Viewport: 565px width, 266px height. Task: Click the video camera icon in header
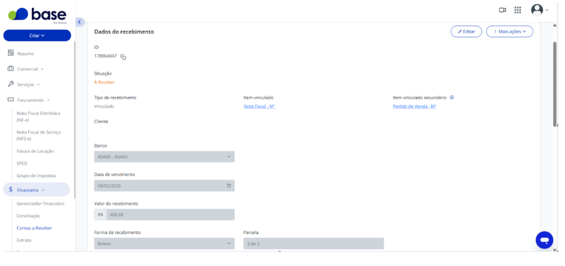[502, 10]
